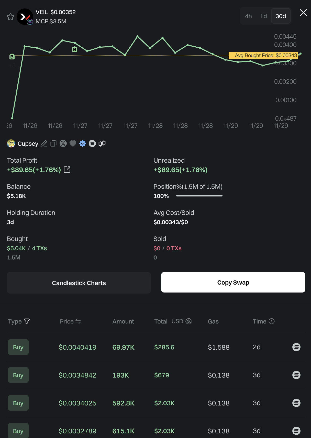Open the candlestick icon beside Cupsey

[x=102, y=143]
